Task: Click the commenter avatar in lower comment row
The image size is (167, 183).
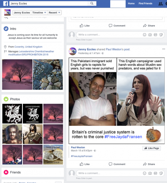Action: [x=72, y=173]
